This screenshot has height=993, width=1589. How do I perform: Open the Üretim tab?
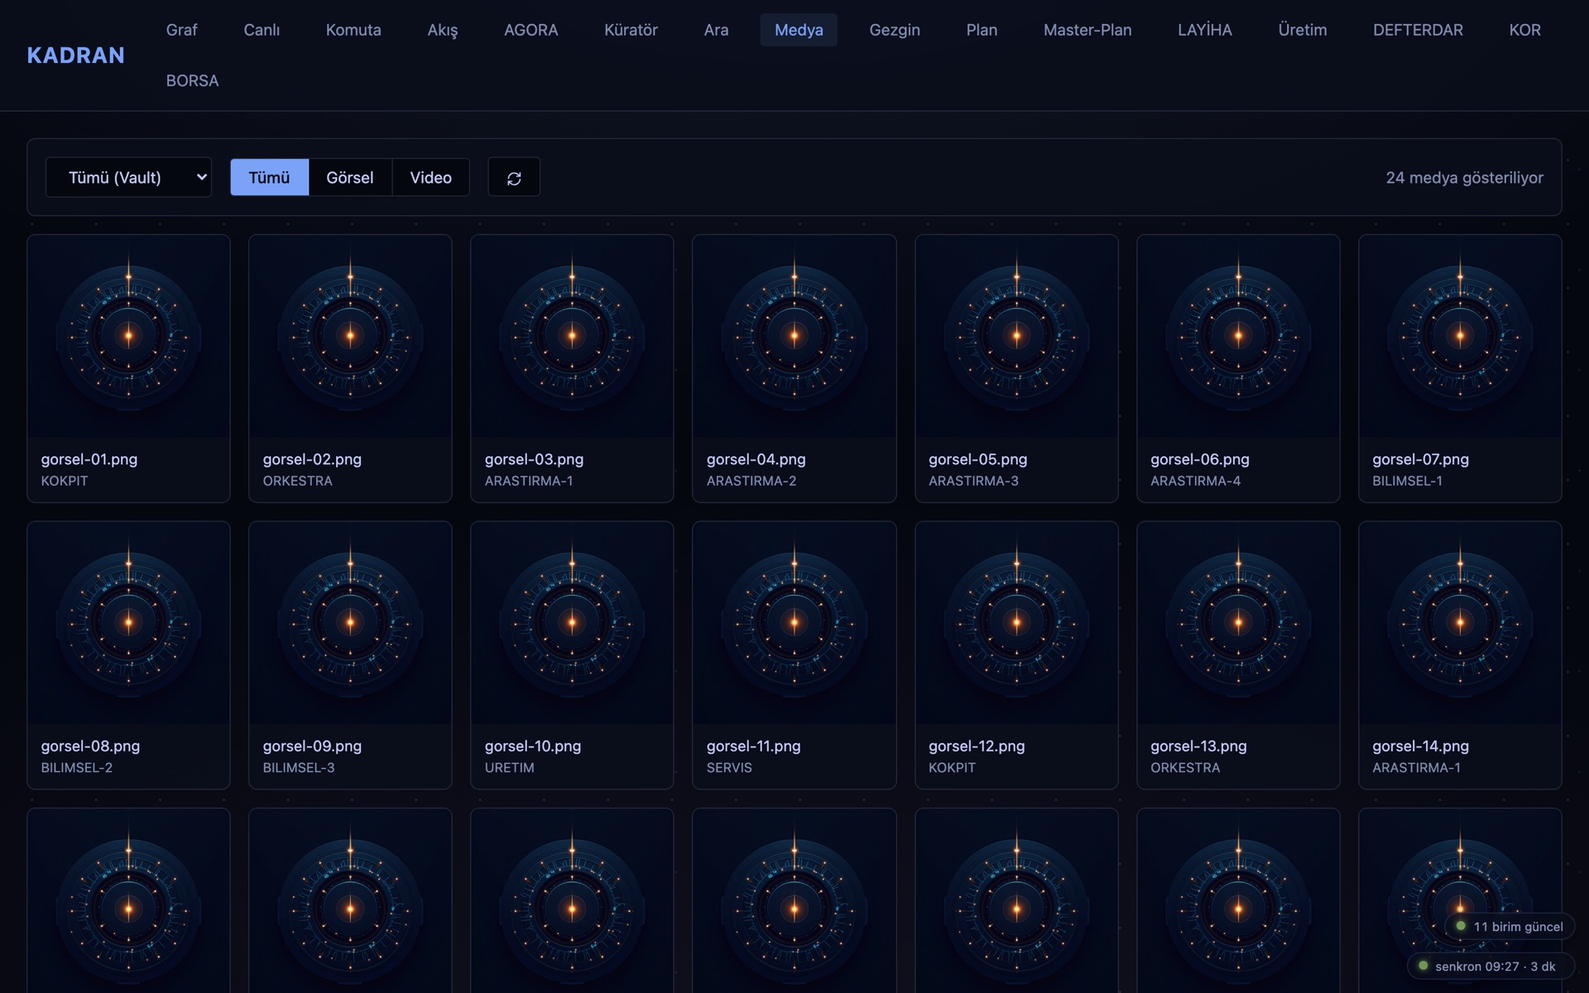point(1302,30)
